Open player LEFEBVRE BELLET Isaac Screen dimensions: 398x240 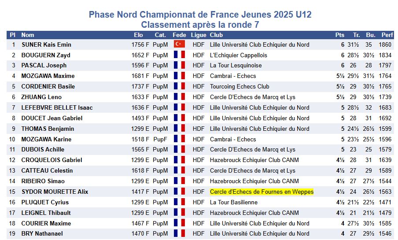tap(57, 107)
